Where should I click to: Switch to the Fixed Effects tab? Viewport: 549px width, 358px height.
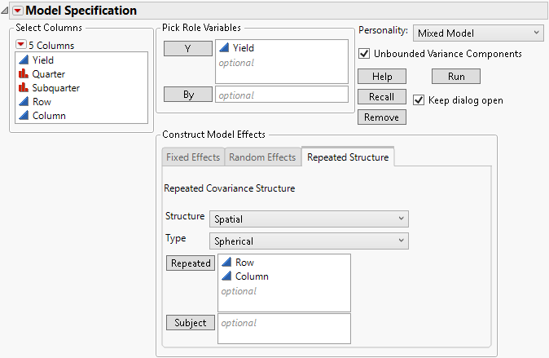point(192,157)
